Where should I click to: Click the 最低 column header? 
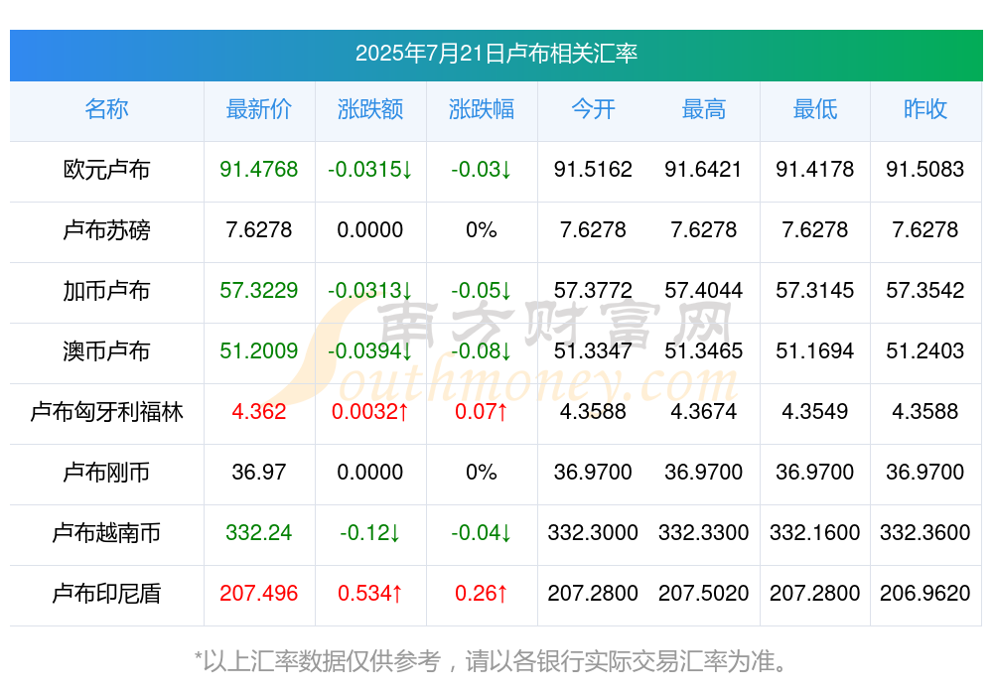815,109
